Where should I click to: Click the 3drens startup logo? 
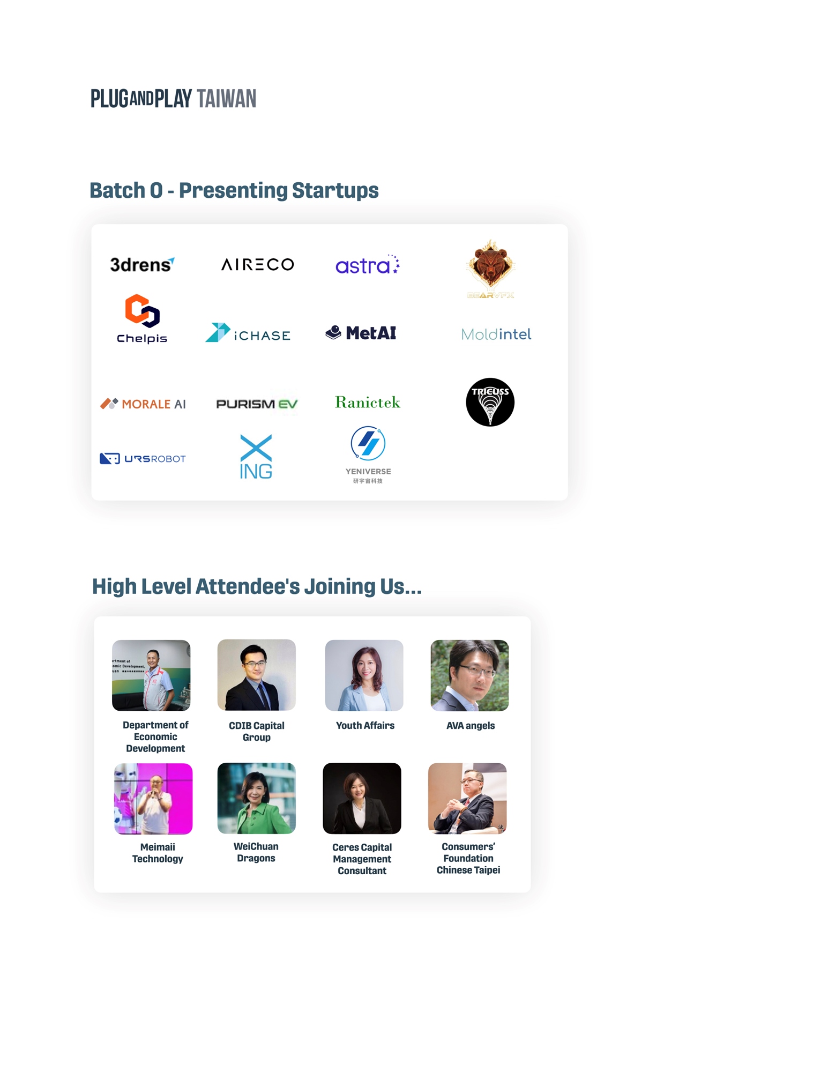pos(142,264)
